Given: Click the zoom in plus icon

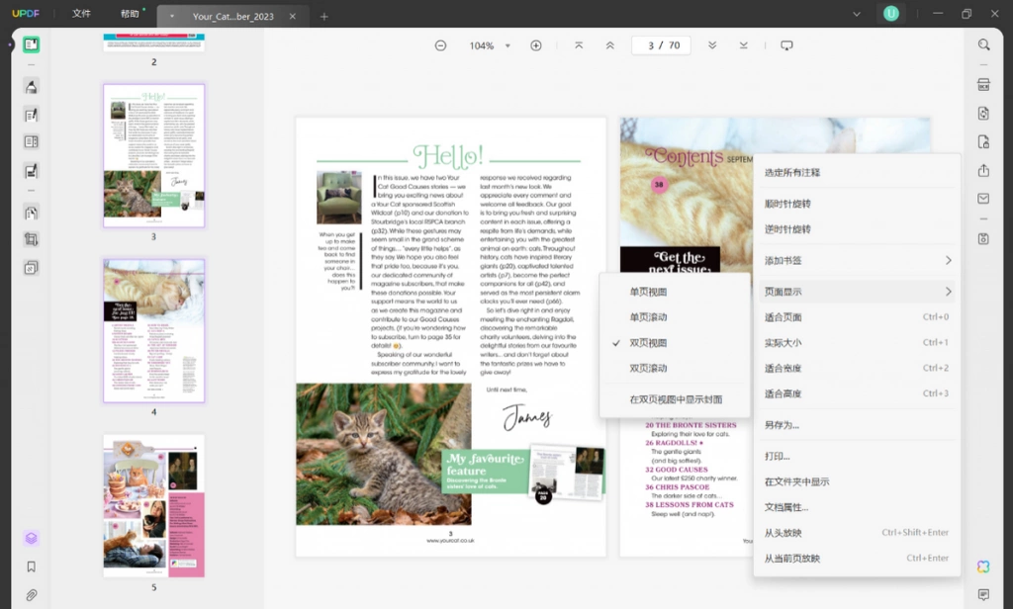Looking at the screenshot, I should coord(535,45).
